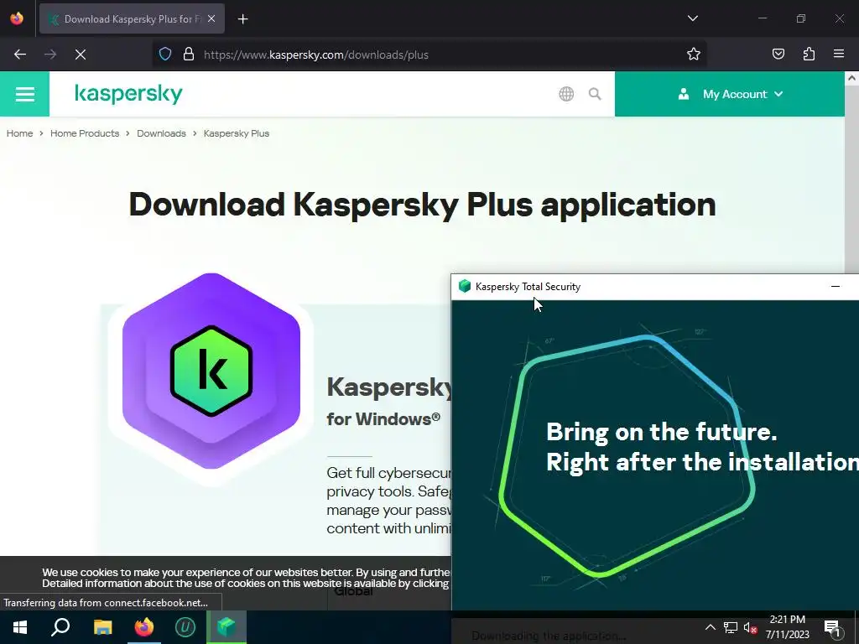Open the website search magnifier

(x=595, y=94)
